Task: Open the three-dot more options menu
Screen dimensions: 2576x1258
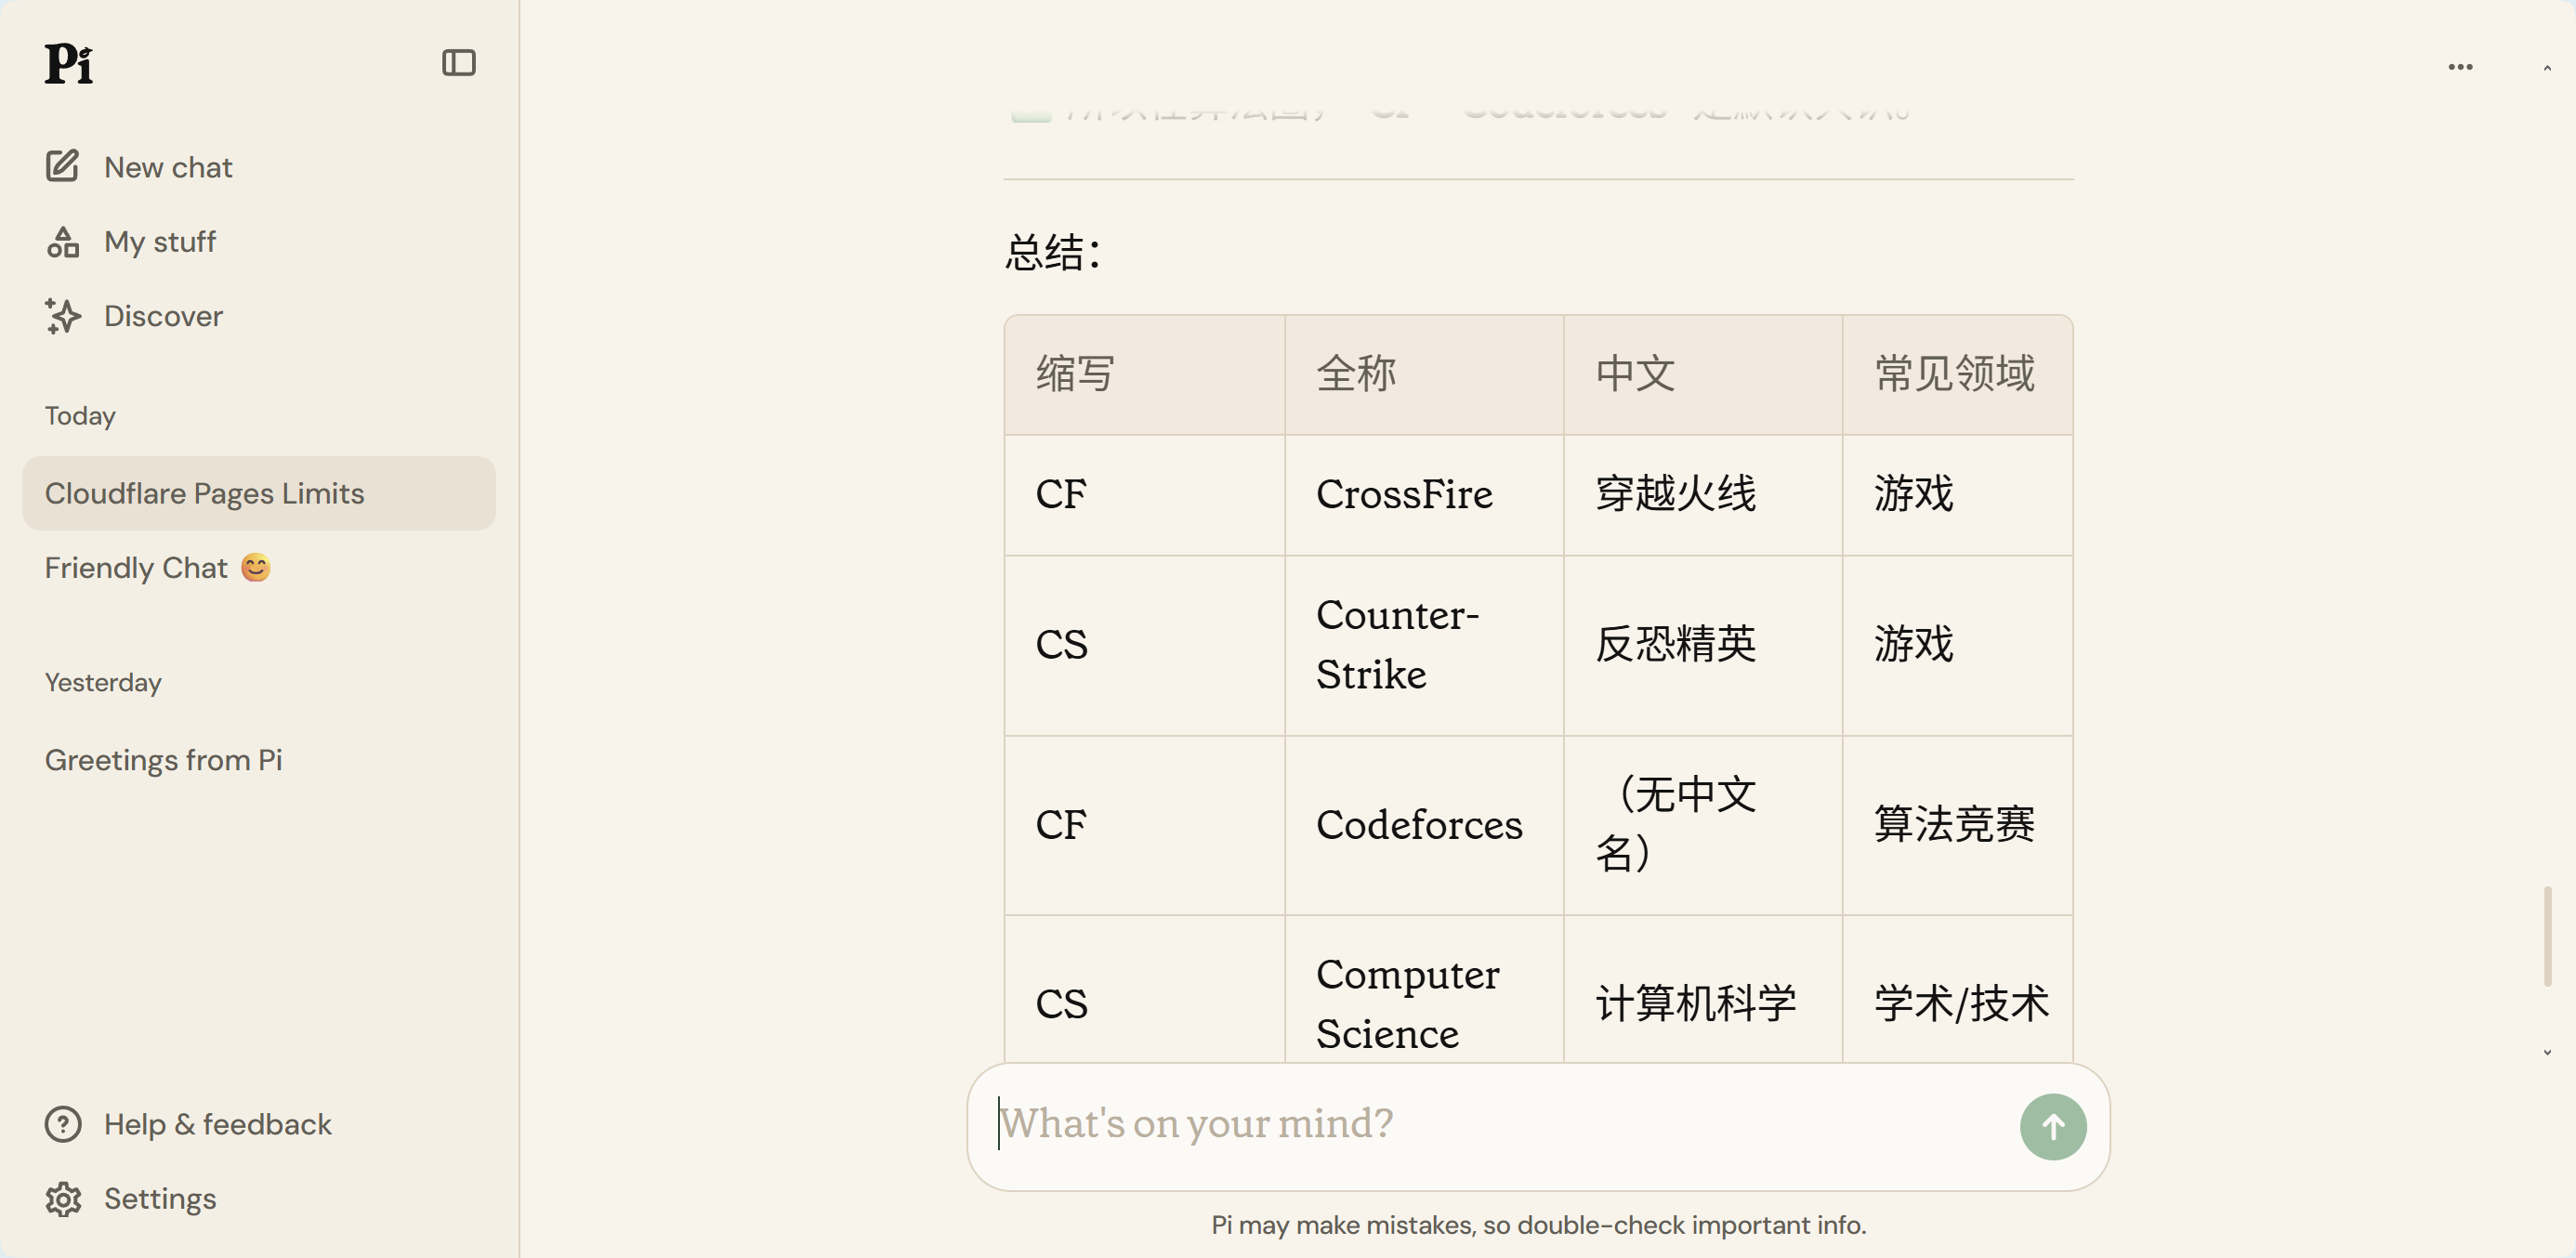Action: 2460,67
